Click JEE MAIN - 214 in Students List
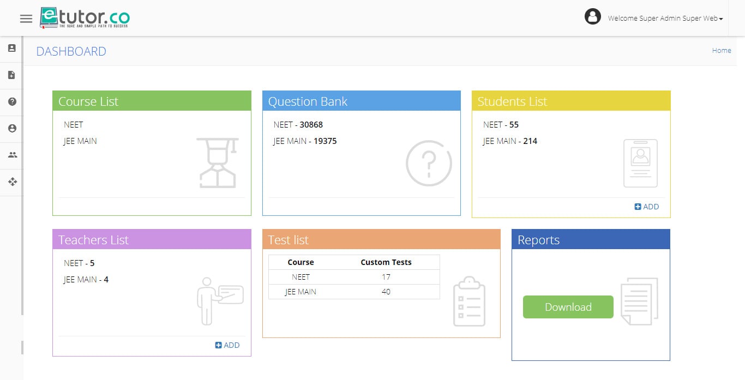 pyautogui.click(x=510, y=141)
